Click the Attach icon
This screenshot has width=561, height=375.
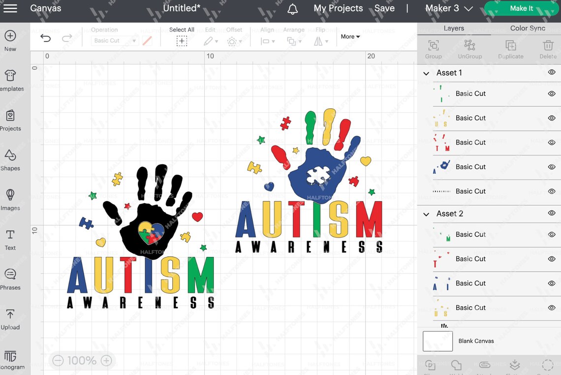click(x=485, y=365)
